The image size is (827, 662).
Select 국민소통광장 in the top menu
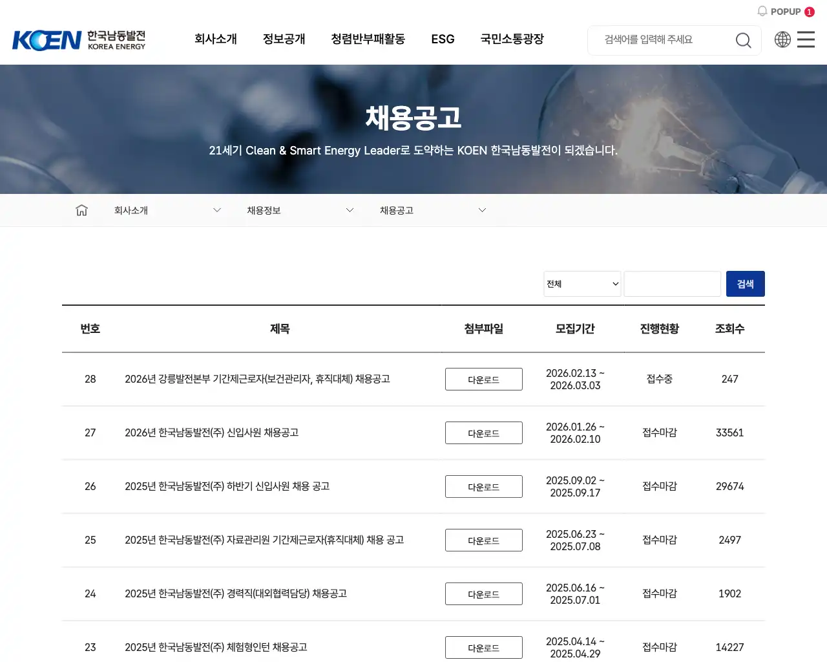coord(512,39)
